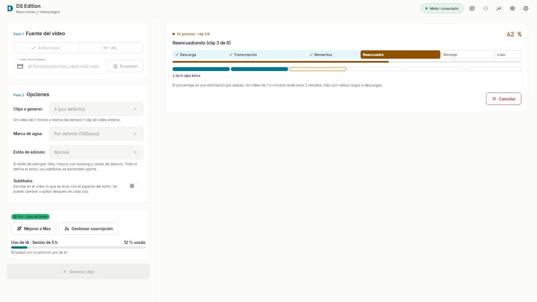
Task: Click the Montaje stage step
Action: (468, 55)
